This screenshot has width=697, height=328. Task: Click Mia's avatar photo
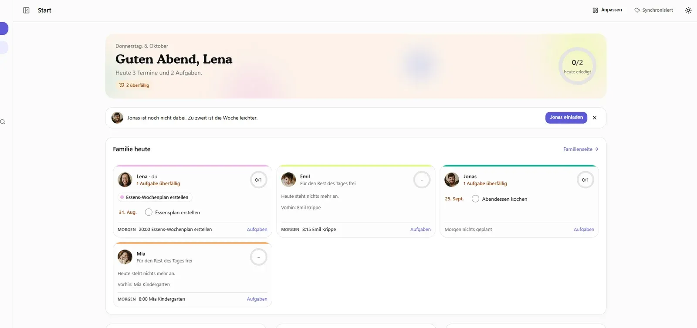[125, 257]
